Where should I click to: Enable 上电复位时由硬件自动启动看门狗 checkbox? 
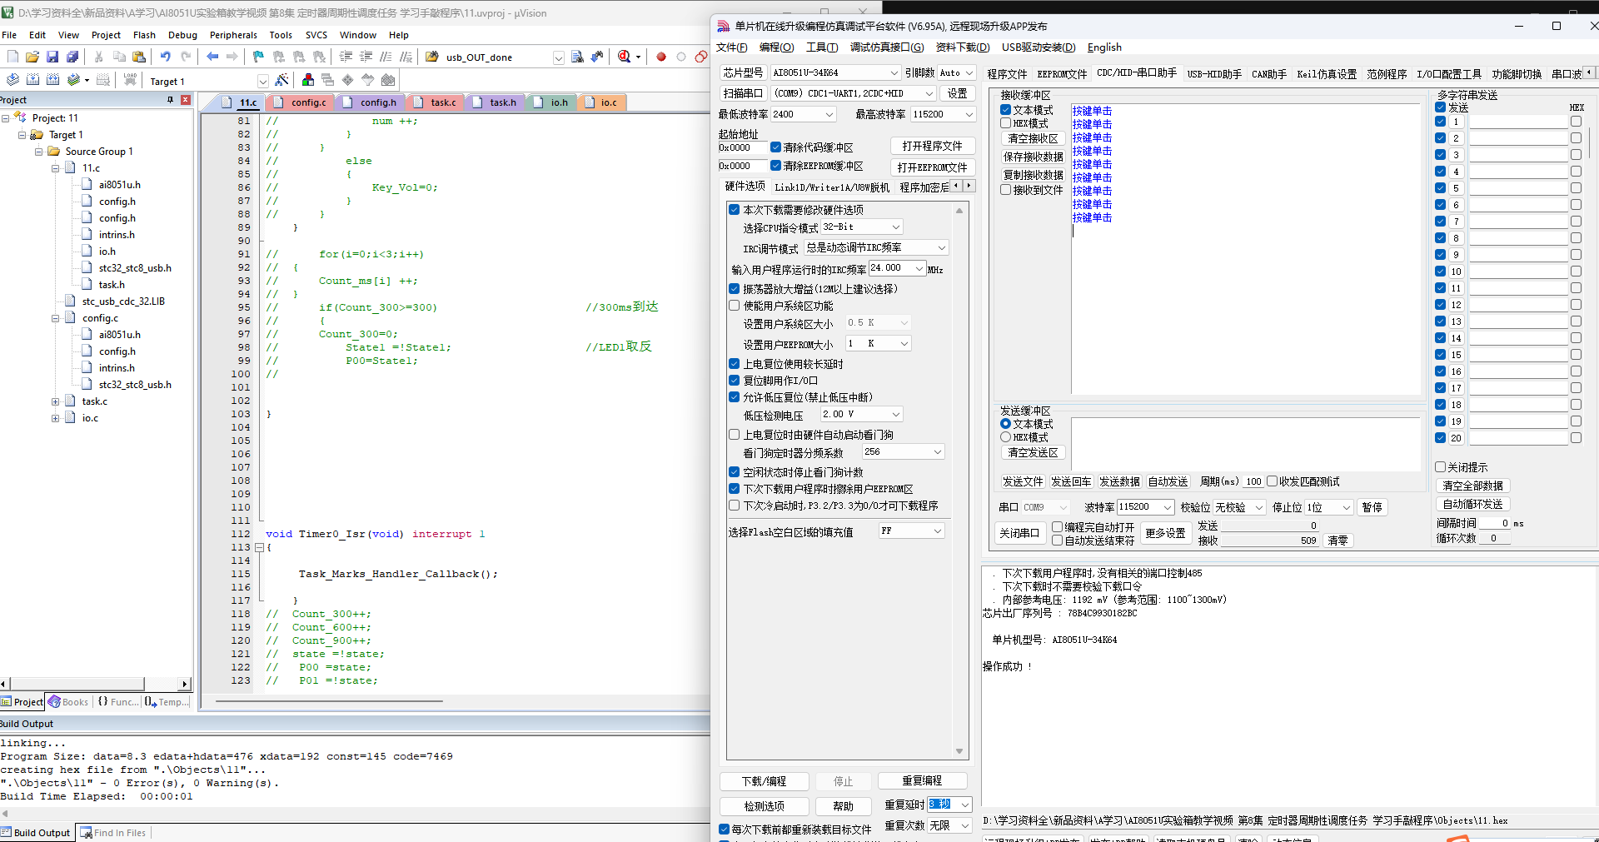point(735,435)
